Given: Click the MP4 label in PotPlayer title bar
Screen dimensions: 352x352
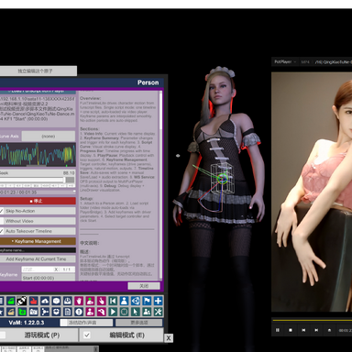Looking at the screenshot, I should coord(305,61).
